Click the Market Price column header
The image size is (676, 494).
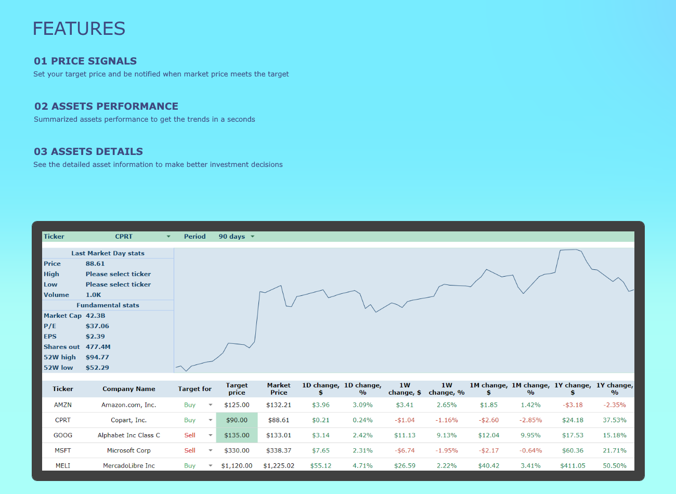coord(279,389)
